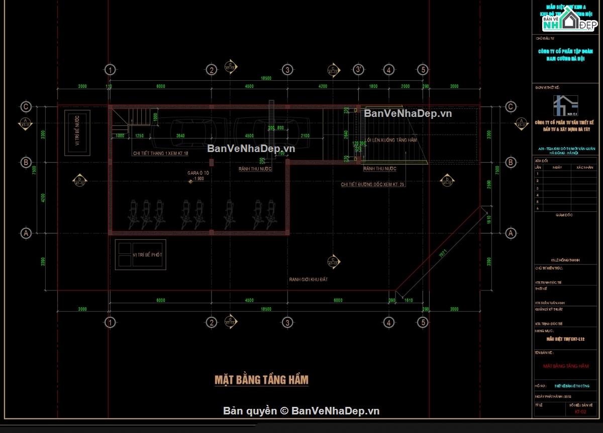The width and height of the screenshot is (603, 433).
Task: Click grid bubble 3' on the top axis row
Action: click(359, 69)
